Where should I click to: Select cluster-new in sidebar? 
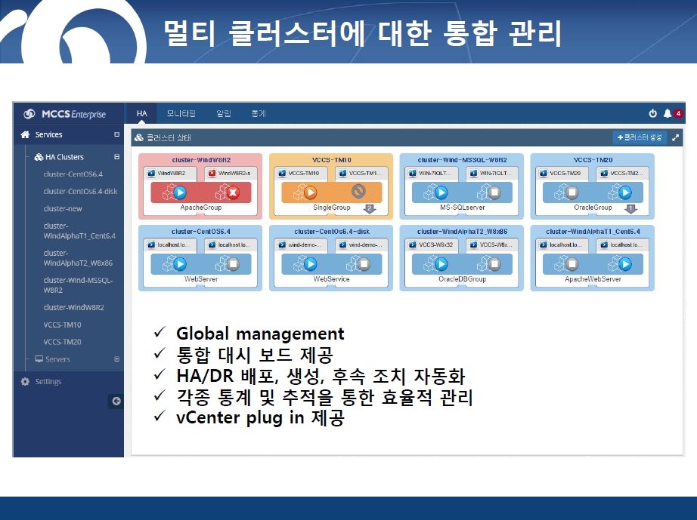[x=63, y=208]
